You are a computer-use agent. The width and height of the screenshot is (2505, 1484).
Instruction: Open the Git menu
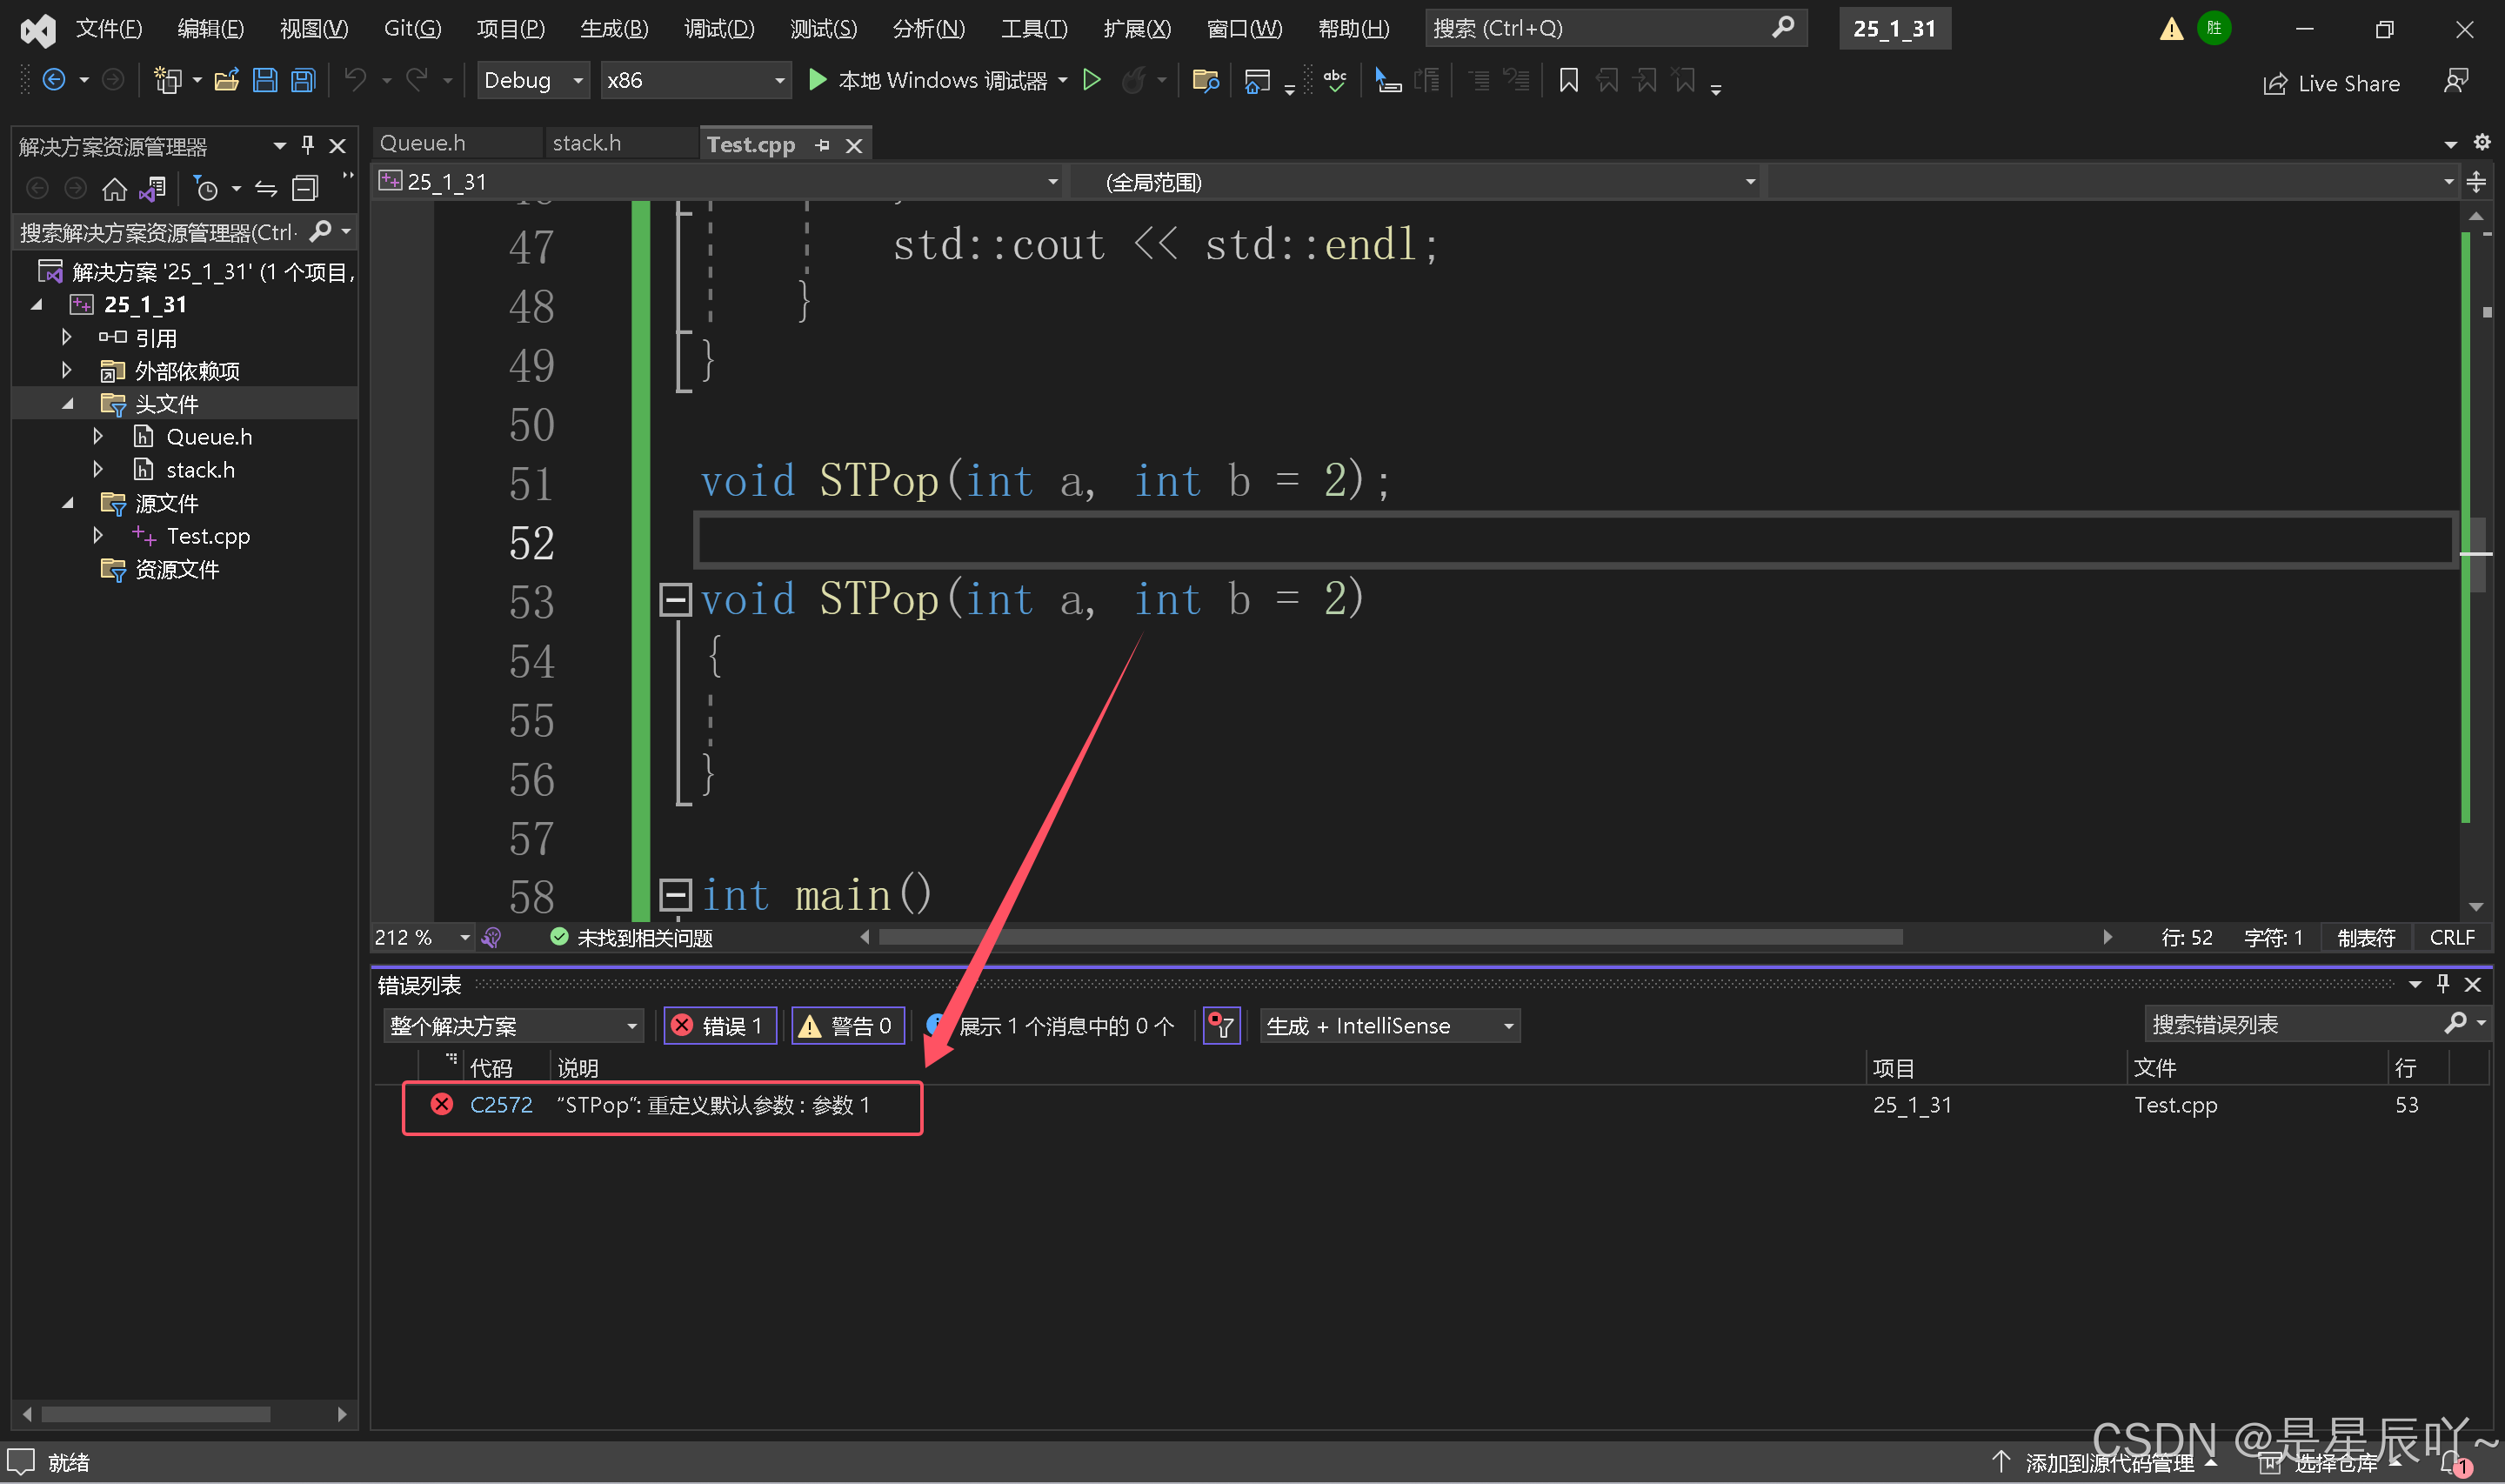pos(411,28)
